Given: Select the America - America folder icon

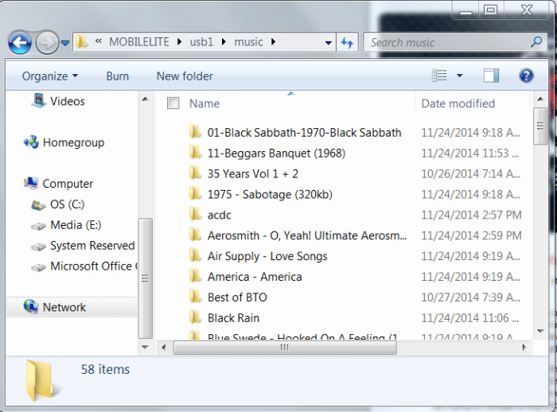Looking at the screenshot, I should 196,276.
